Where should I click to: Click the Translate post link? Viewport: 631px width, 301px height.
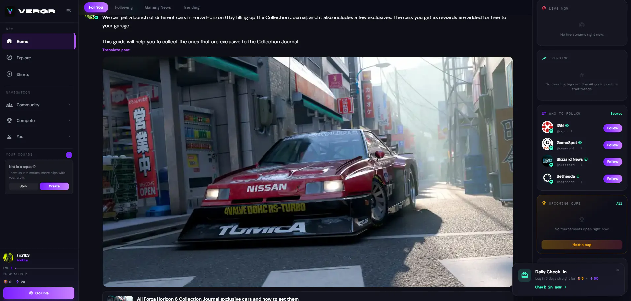click(x=116, y=50)
